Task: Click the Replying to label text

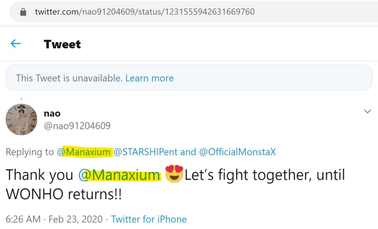Action: click(30, 152)
